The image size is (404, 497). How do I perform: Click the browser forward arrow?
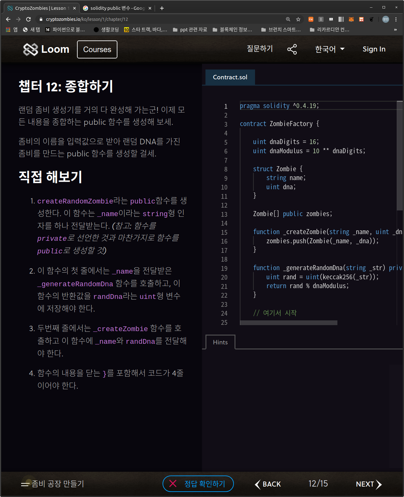(x=18, y=19)
